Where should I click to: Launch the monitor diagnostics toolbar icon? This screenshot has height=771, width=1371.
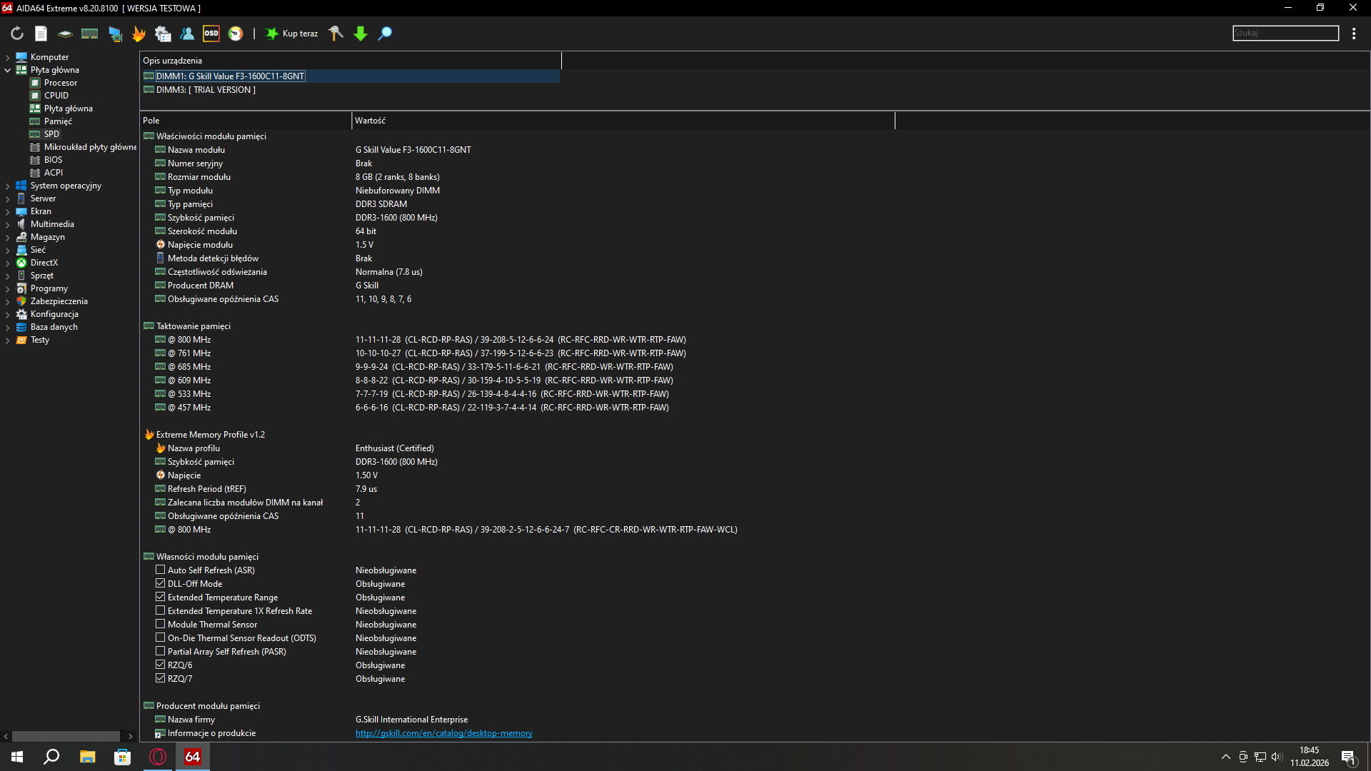point(115,34)
